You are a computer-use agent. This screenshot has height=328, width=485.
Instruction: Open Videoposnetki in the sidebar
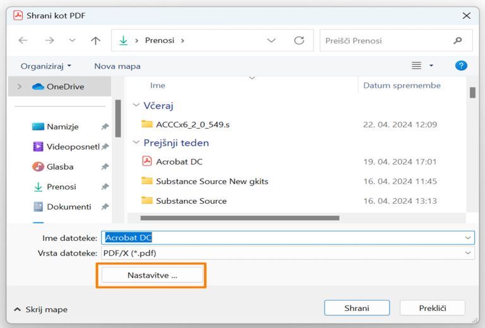(x=73, y=146)
